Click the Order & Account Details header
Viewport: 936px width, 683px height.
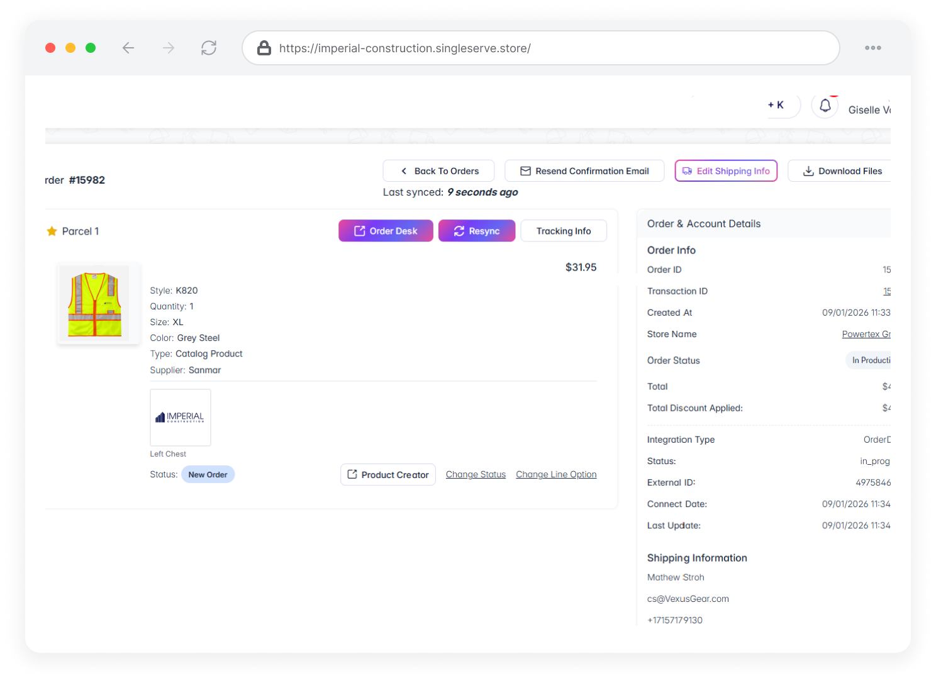click(x=704, y=224)
